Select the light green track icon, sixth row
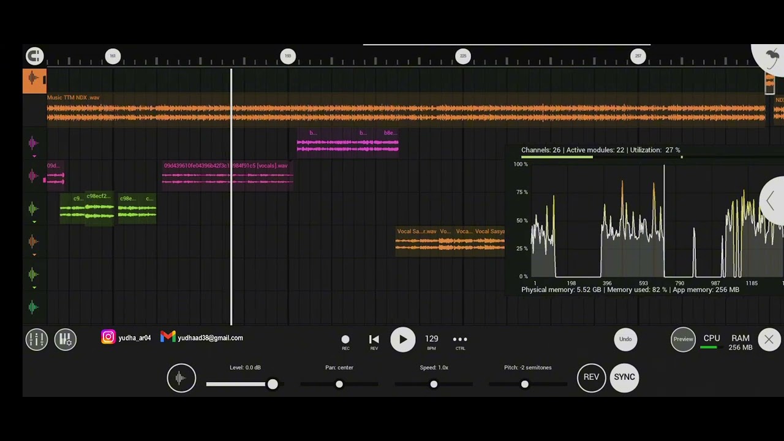The height and width of the screenshot is (441, 784). tap(34, 274)
